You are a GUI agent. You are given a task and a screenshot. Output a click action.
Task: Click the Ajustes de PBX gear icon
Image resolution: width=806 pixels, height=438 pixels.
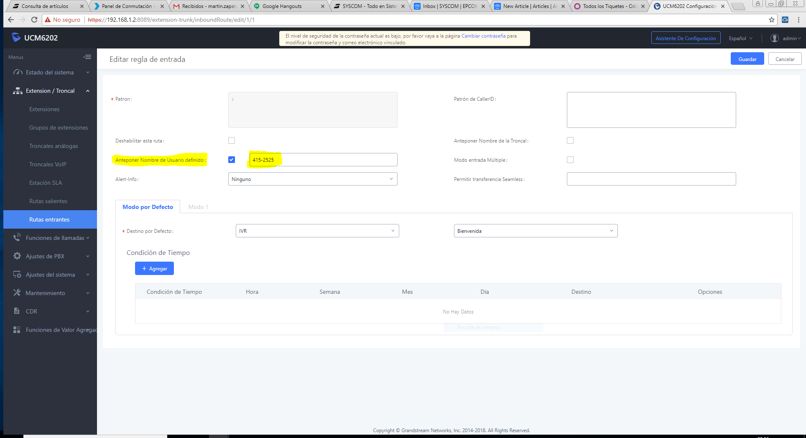tap(17, 256)
